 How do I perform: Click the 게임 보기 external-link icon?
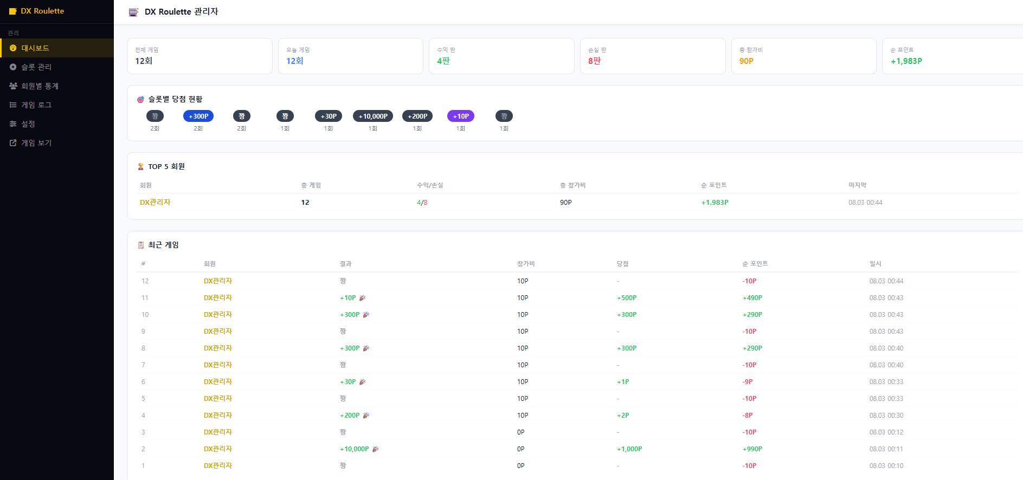pos(13,143)
